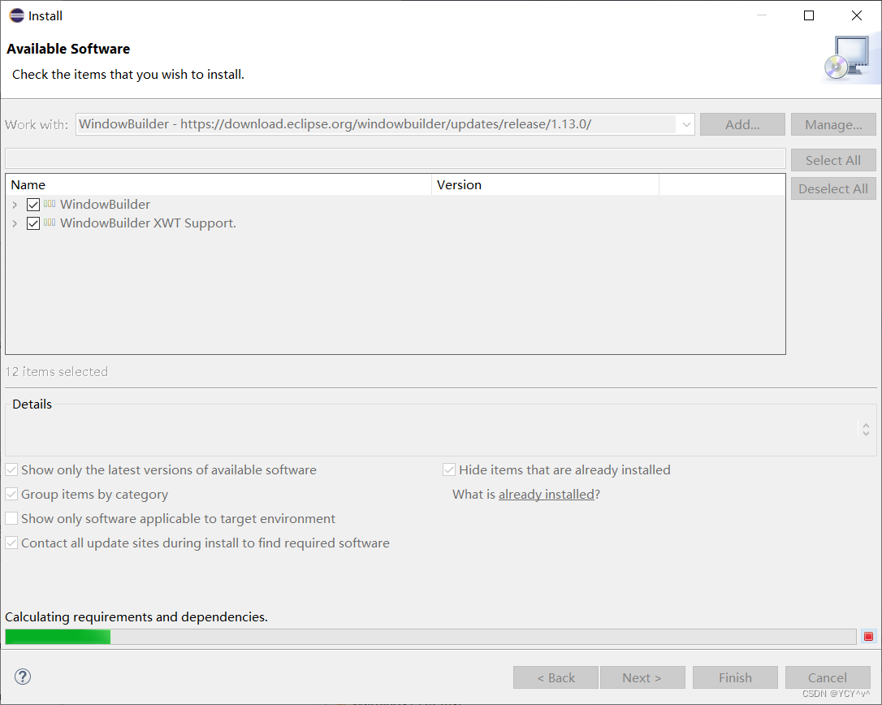Cancel the install dialog

[x=828, y=677]
